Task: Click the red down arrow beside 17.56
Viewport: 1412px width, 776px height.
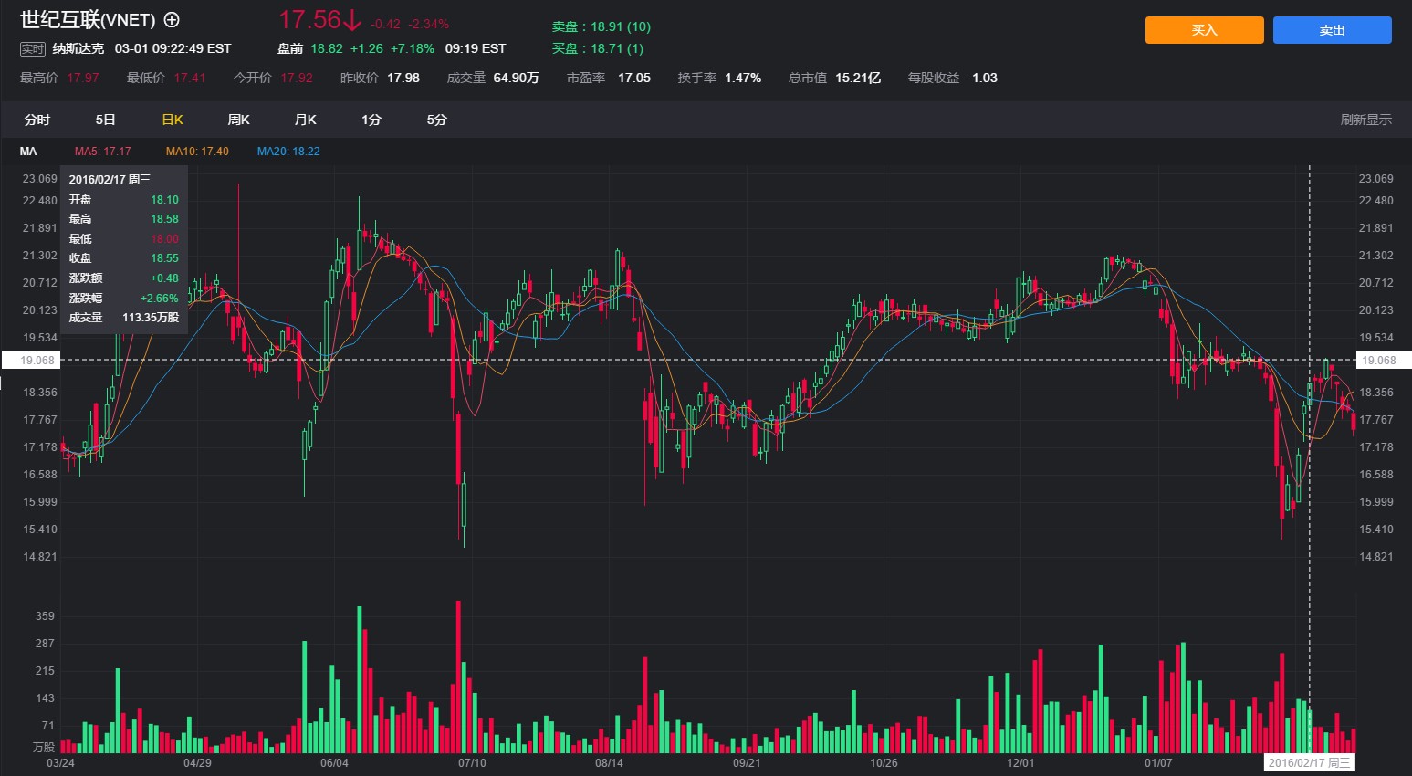Action: tap(352, 20)
